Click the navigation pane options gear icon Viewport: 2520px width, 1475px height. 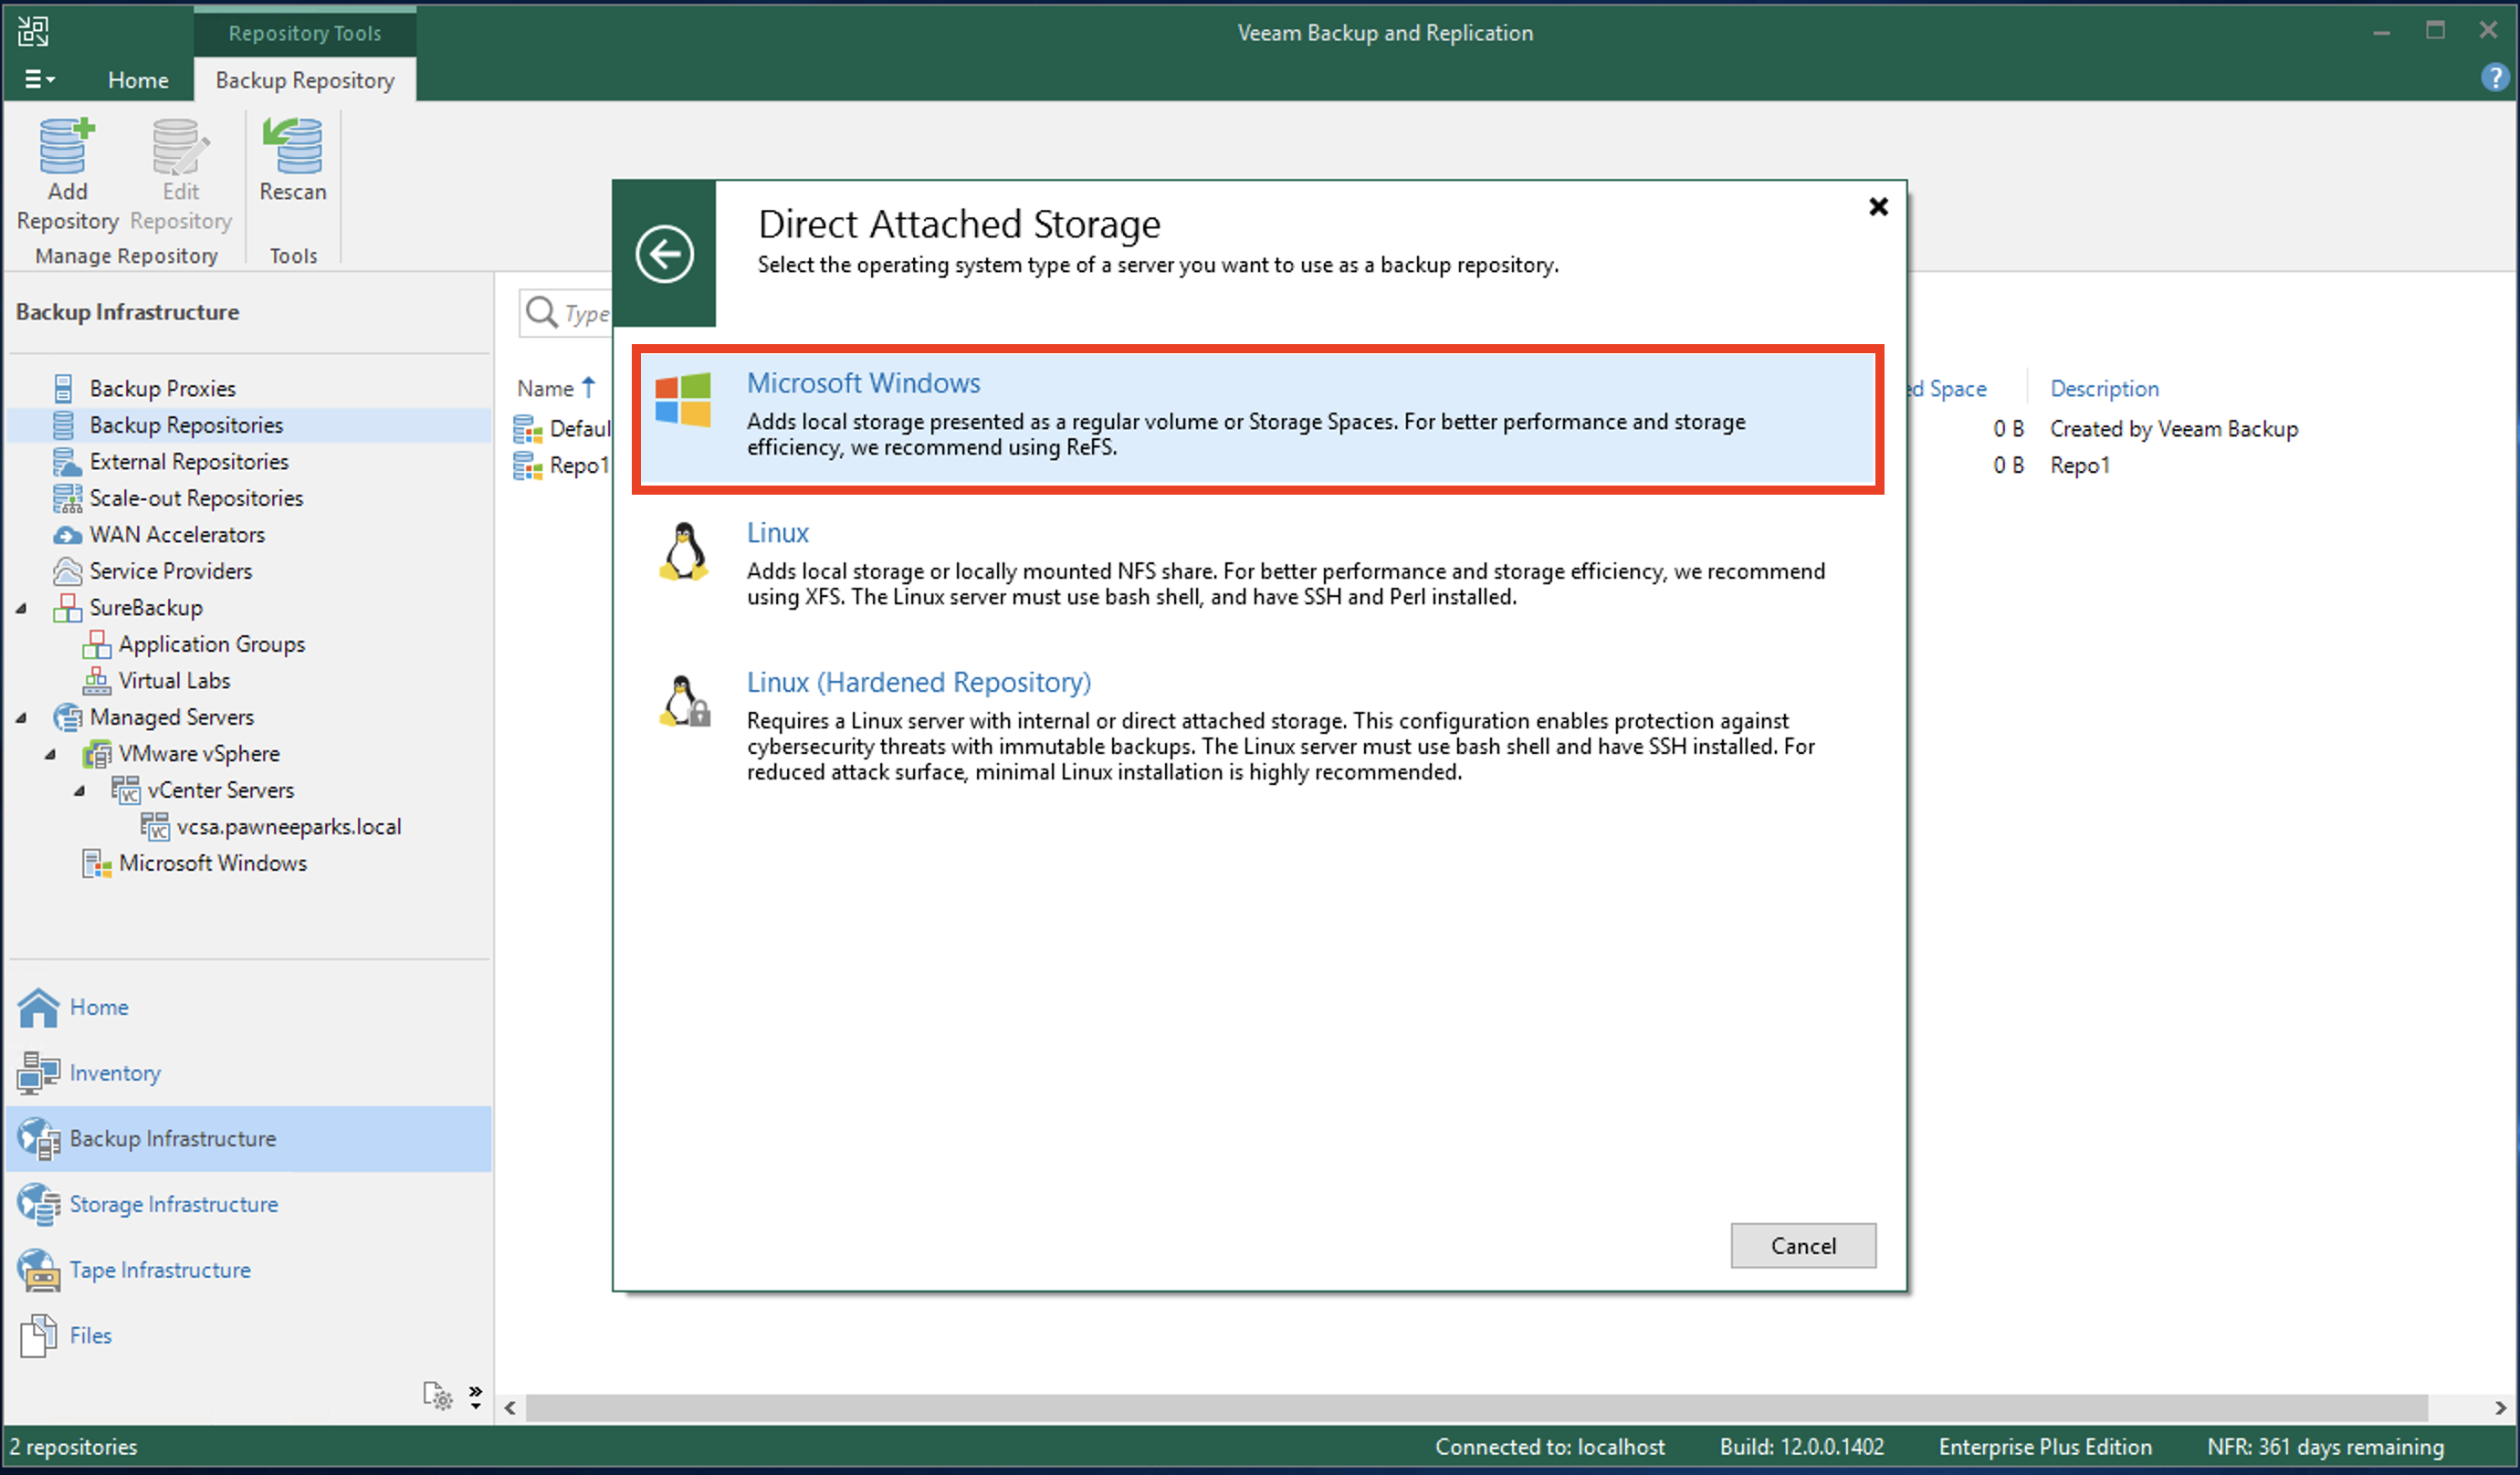[438, 1396]
